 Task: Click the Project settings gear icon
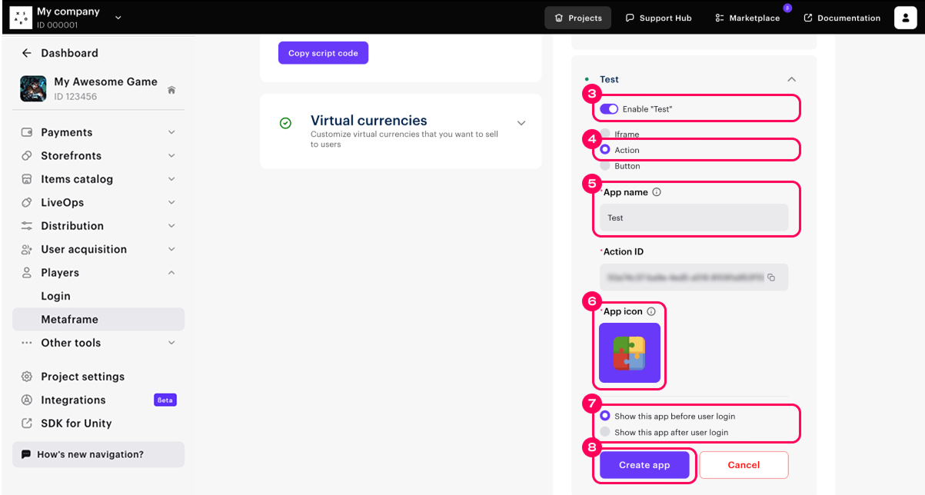(27, 377)
